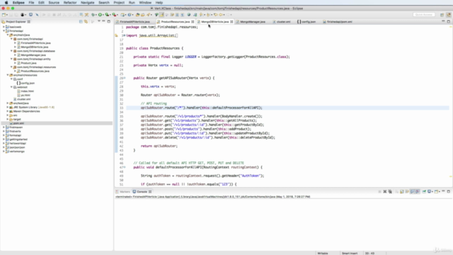Click the New Java Package toolbar icon
The height and width of the screenshot is (255, 453).
122,14
